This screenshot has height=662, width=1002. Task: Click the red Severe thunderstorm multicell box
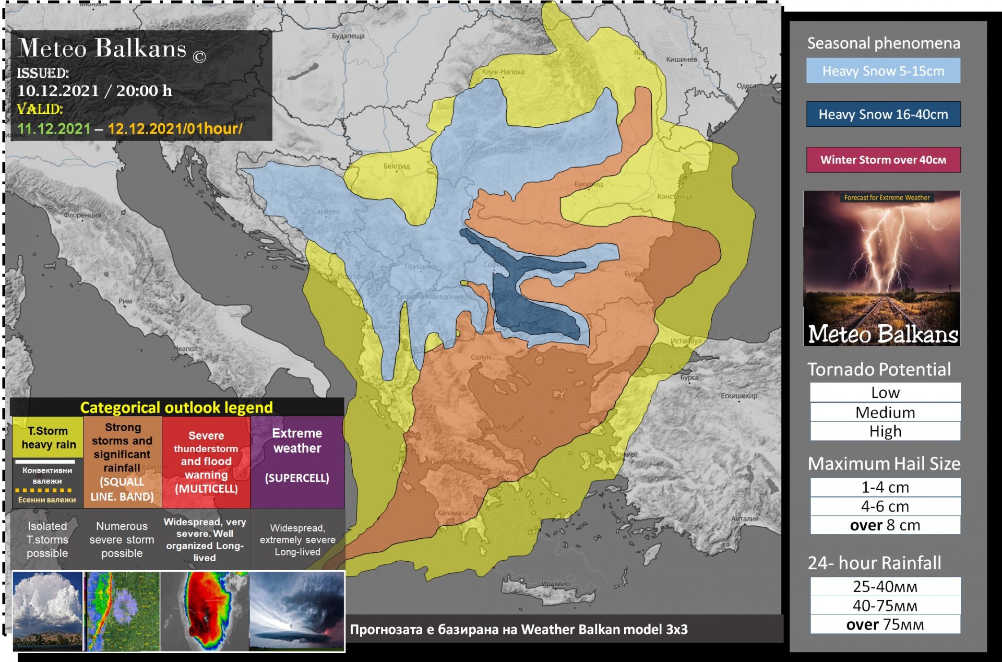click(206, 462)
